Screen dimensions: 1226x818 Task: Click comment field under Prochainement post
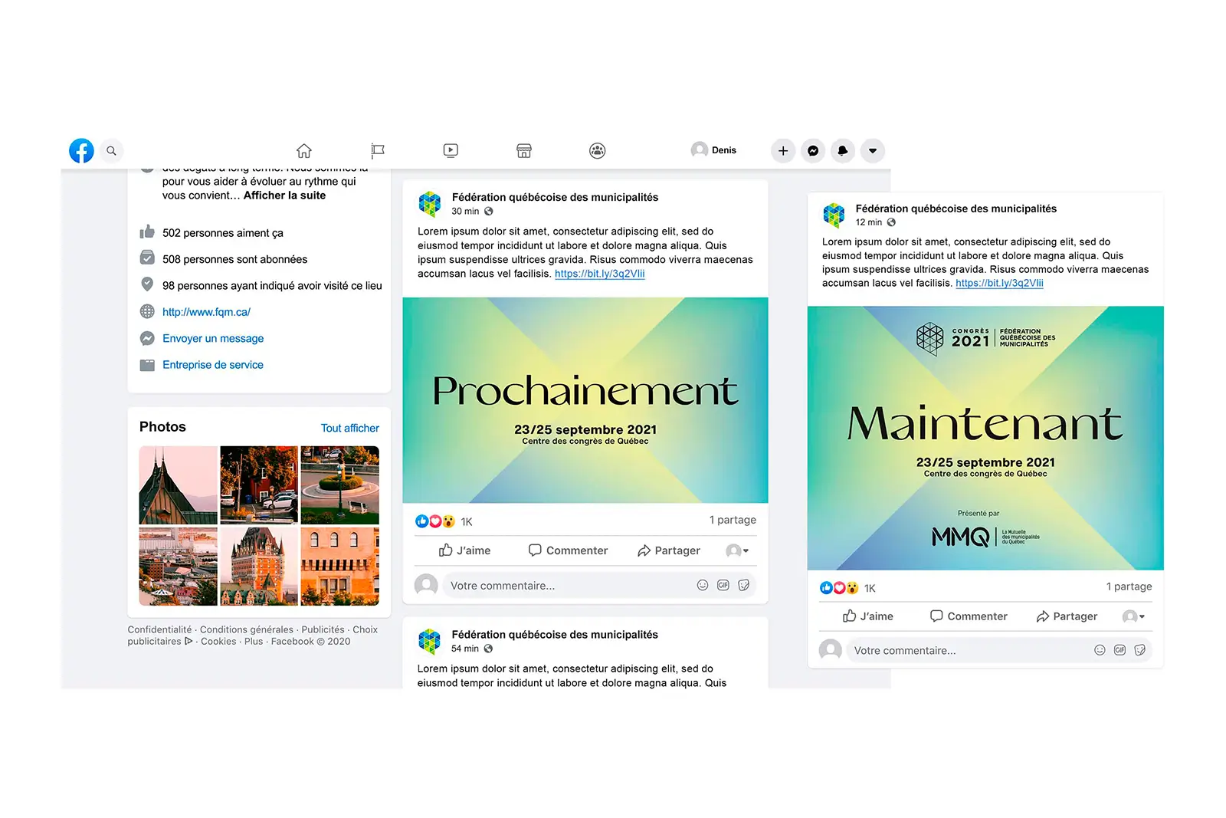[x=567, y=586]
